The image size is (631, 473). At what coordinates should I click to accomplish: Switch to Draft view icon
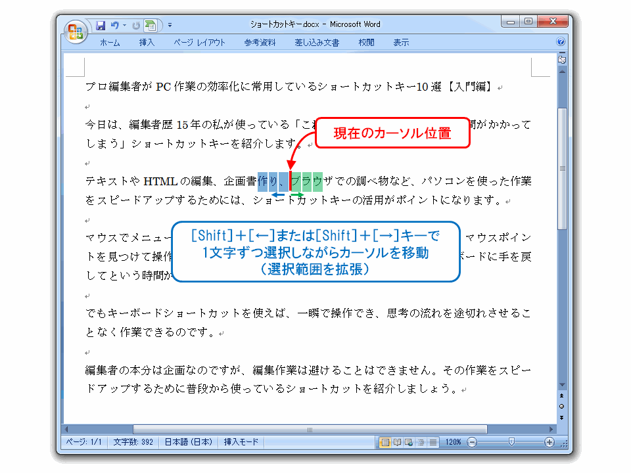(x=433, y=442)
